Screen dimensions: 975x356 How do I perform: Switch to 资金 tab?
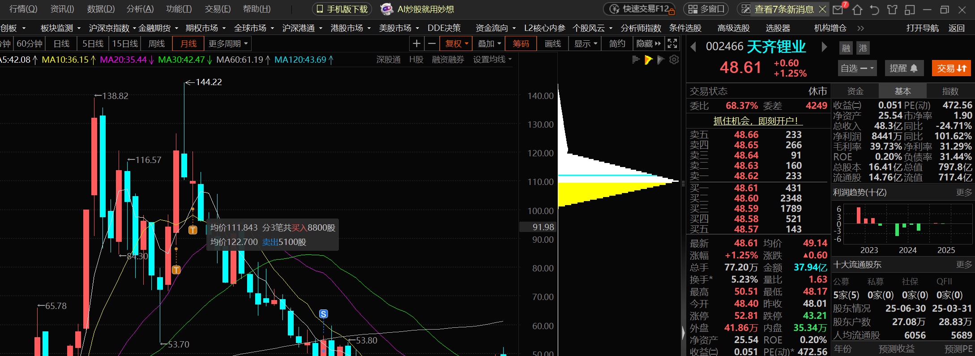point(855,91)
